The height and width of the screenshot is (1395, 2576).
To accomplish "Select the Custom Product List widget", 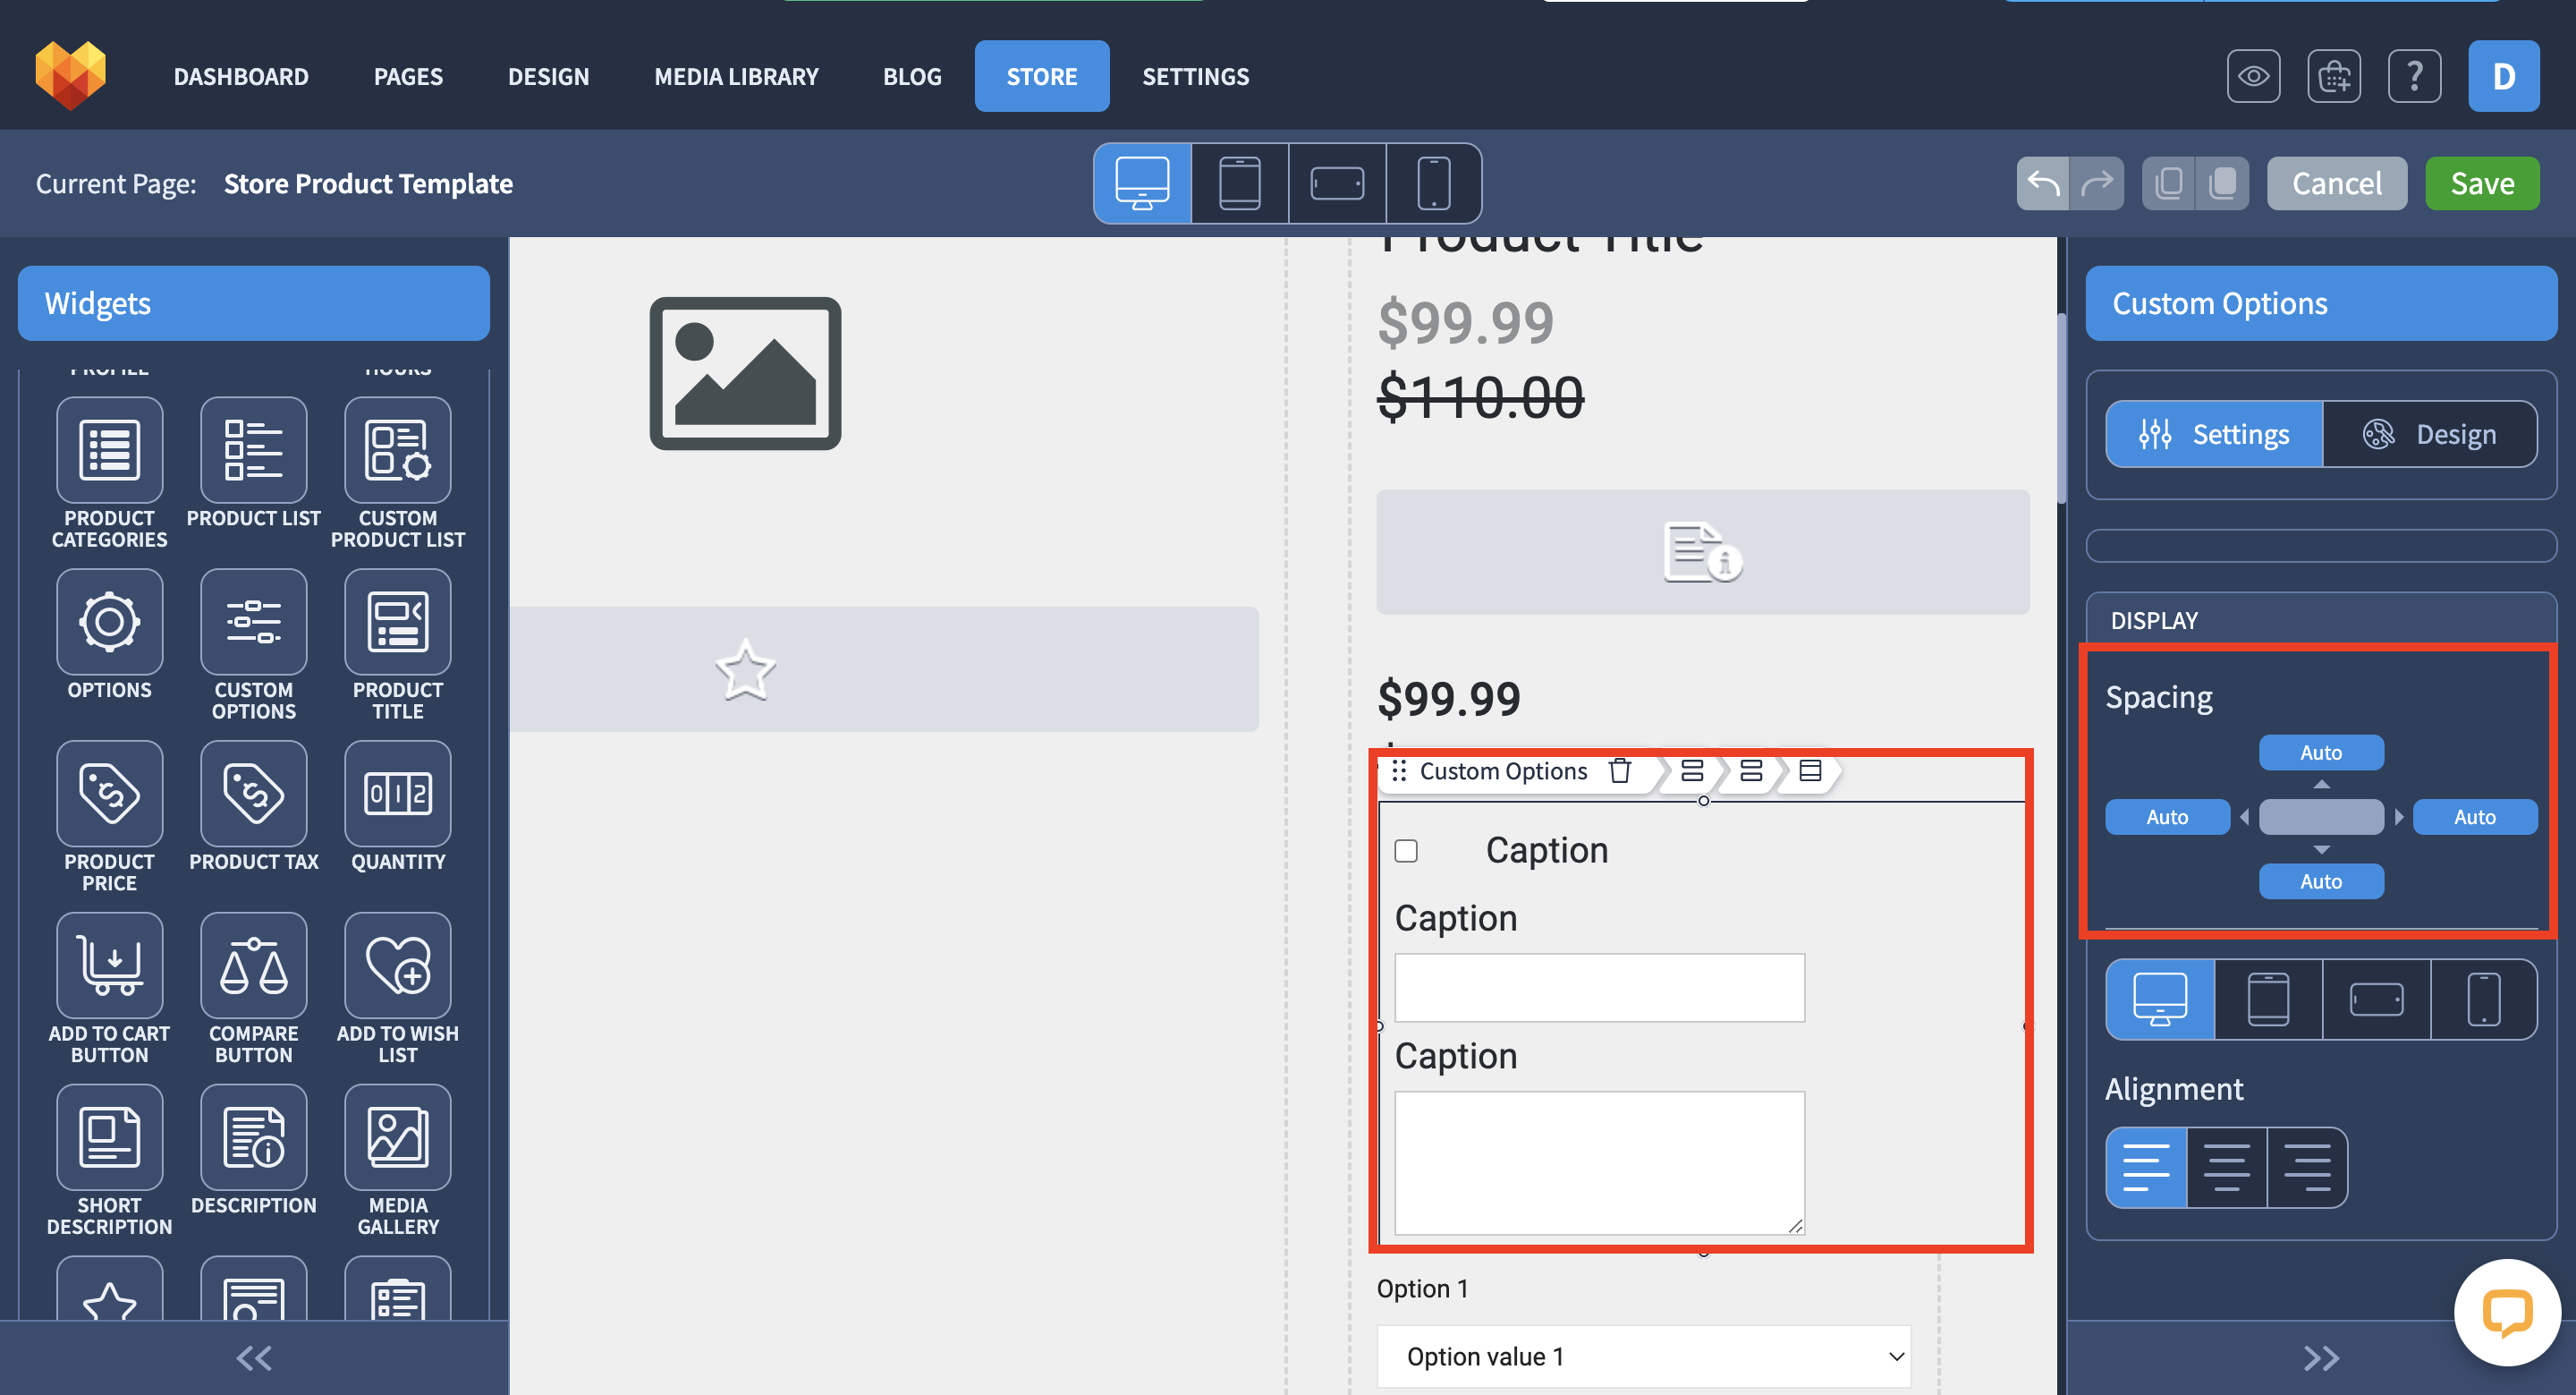I will (397, 450).
